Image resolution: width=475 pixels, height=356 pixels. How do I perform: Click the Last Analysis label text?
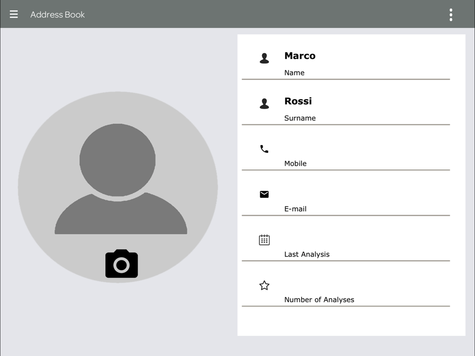pos(307,254)
